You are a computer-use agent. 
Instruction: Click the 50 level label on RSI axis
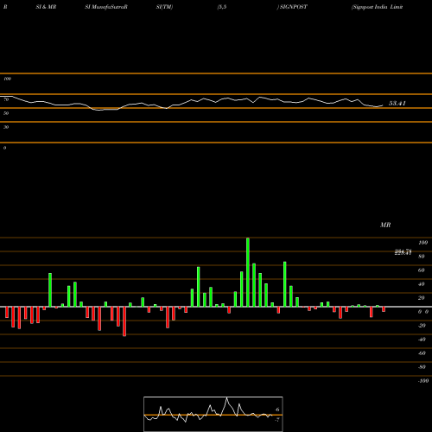6,113
